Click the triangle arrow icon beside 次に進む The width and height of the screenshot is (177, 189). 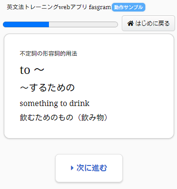tap(72, 168)
